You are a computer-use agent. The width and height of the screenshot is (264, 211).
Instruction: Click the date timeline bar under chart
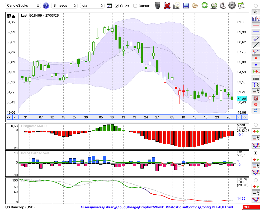(127, 117)
